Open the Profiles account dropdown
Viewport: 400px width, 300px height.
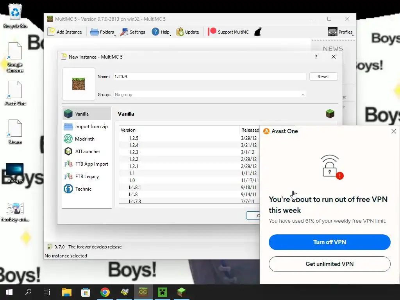(x=341, y=32)
